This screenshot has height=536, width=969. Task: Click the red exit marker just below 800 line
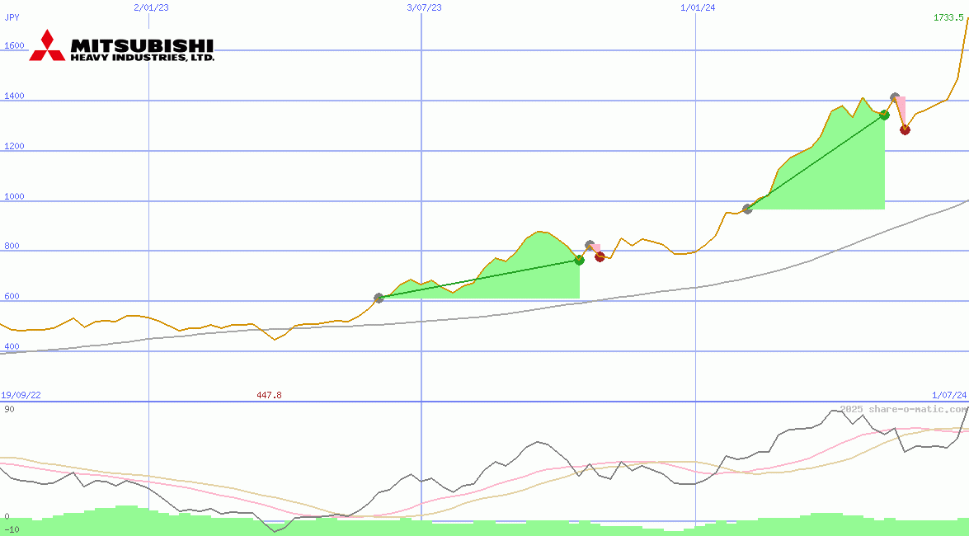click(x=600, y=256)
